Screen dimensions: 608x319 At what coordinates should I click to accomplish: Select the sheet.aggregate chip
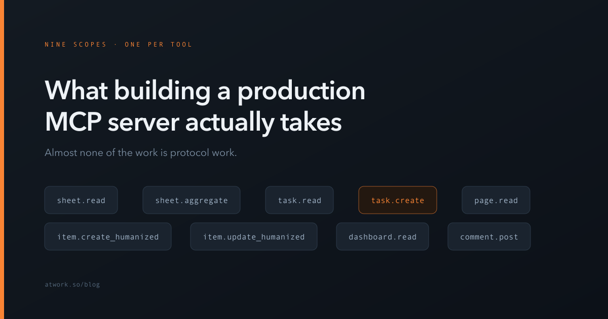[192, 200]
